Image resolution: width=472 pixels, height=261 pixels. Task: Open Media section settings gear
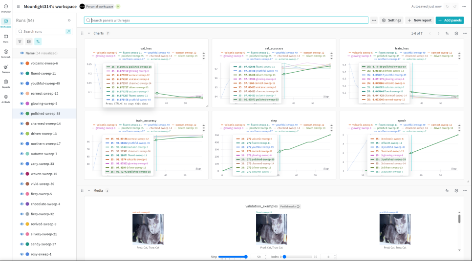click(456, 191)
